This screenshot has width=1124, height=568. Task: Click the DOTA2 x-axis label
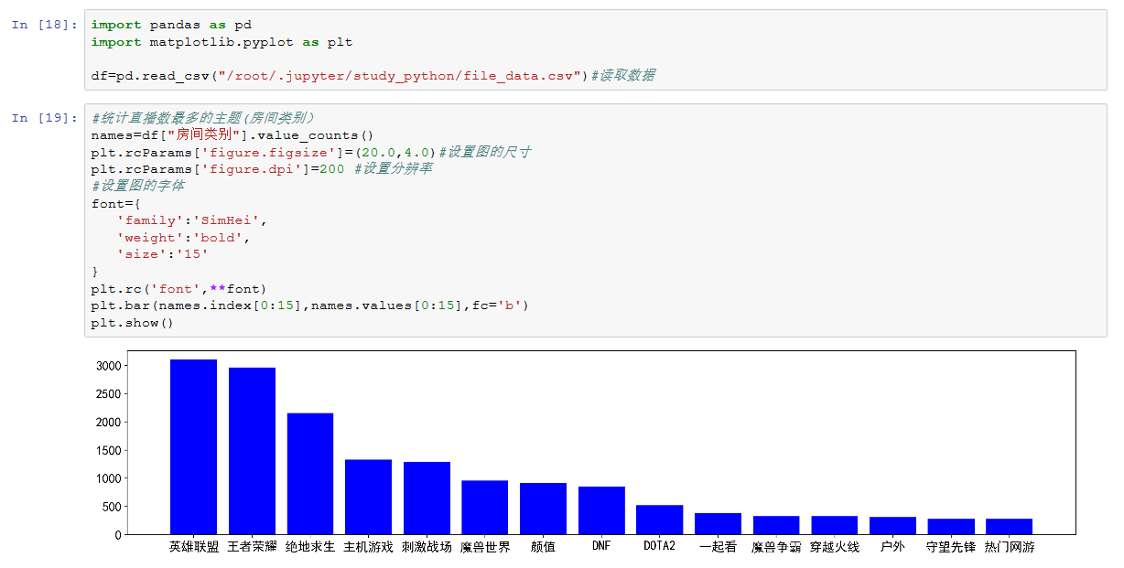click(660, 547)
